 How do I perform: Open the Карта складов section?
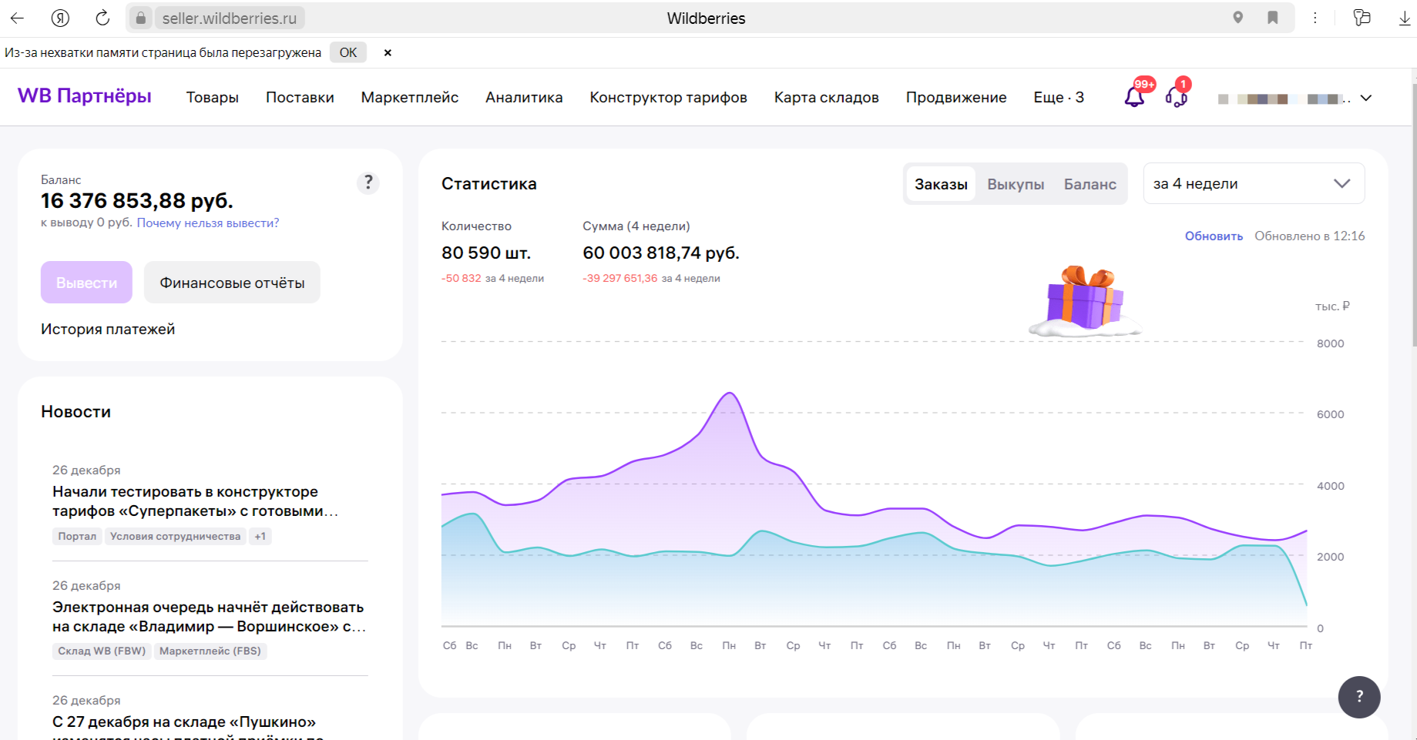[x=826, y=97]
